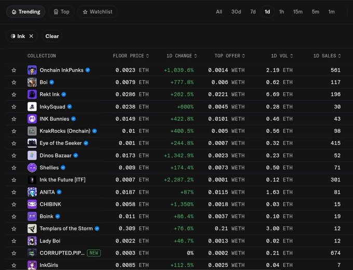Click the verified badge next to KrakRocks (Onchain)
The height and width of the screenshot is (270, 353).
pos(94,131)
